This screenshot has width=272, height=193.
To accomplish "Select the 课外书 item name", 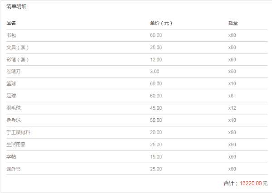I will coord(14,169).
